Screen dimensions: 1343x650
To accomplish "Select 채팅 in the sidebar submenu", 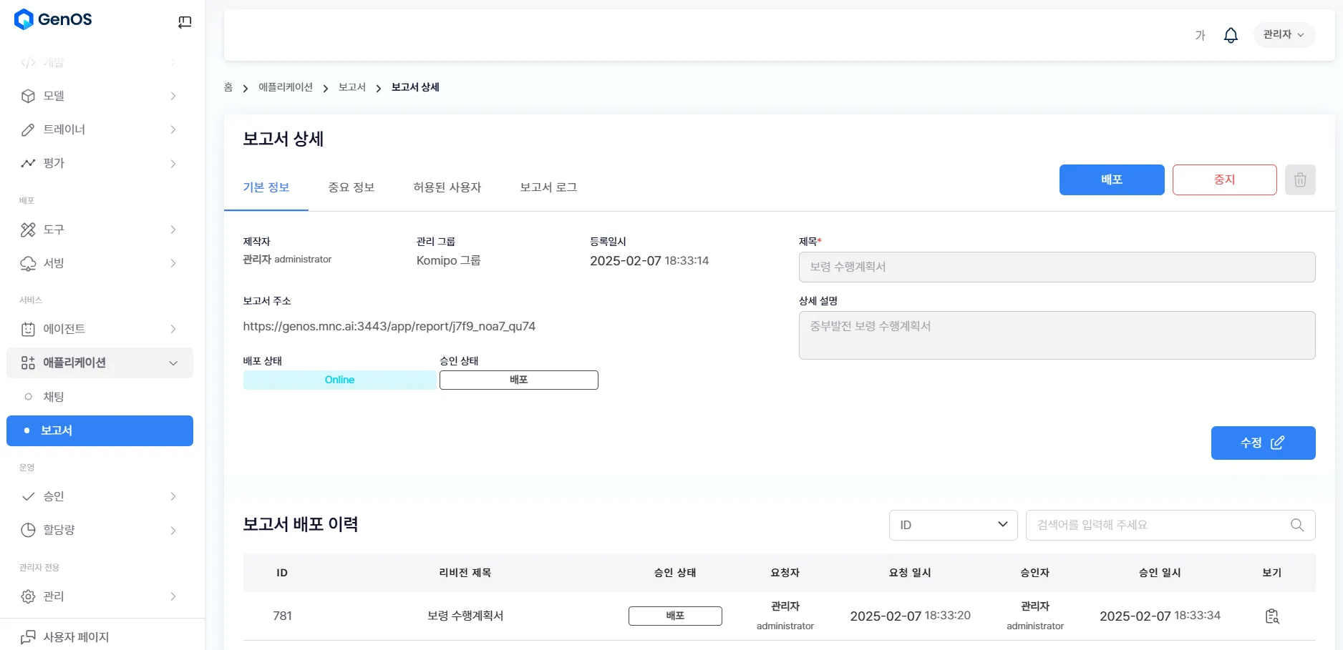I will tap(54, 397).
